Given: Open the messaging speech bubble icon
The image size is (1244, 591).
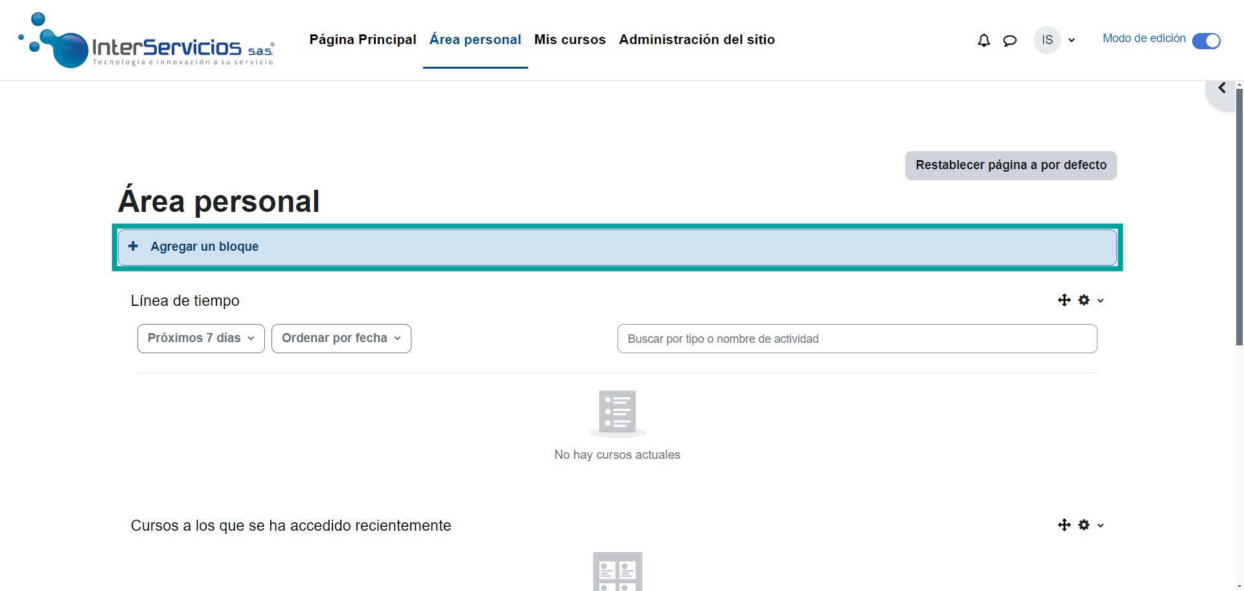Looking at the screenshot, I should 1009,41.
